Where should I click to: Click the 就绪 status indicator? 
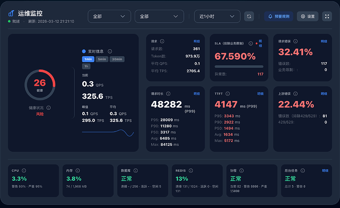pyautogui.click(x=14, y=22)
